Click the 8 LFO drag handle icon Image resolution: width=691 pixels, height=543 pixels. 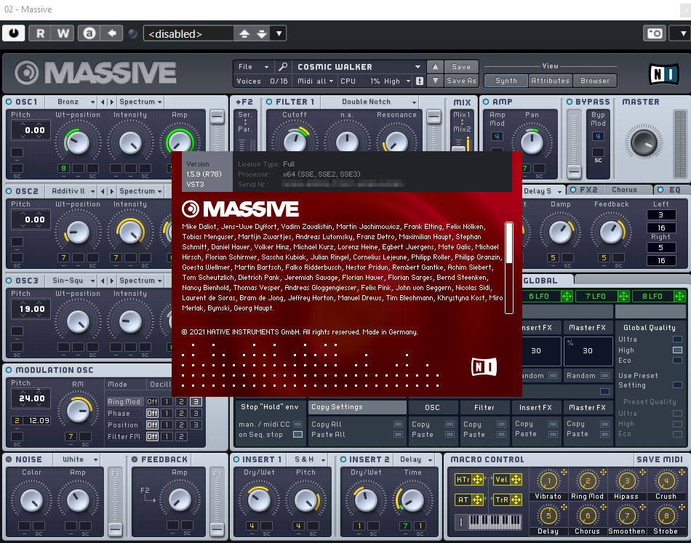click(680, 297)
